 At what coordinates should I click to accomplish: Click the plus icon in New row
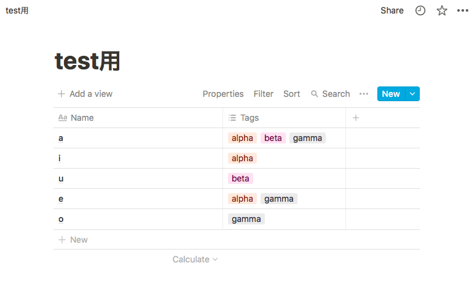[x=62, y=240]
